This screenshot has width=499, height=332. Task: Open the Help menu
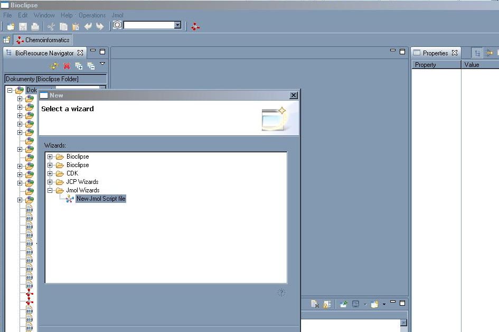[x=67, y=15]
